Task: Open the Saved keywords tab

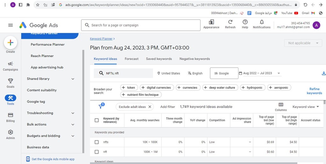Action: (159, 59)
